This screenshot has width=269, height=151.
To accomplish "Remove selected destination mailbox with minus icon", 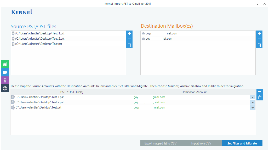I will (259, 39).
